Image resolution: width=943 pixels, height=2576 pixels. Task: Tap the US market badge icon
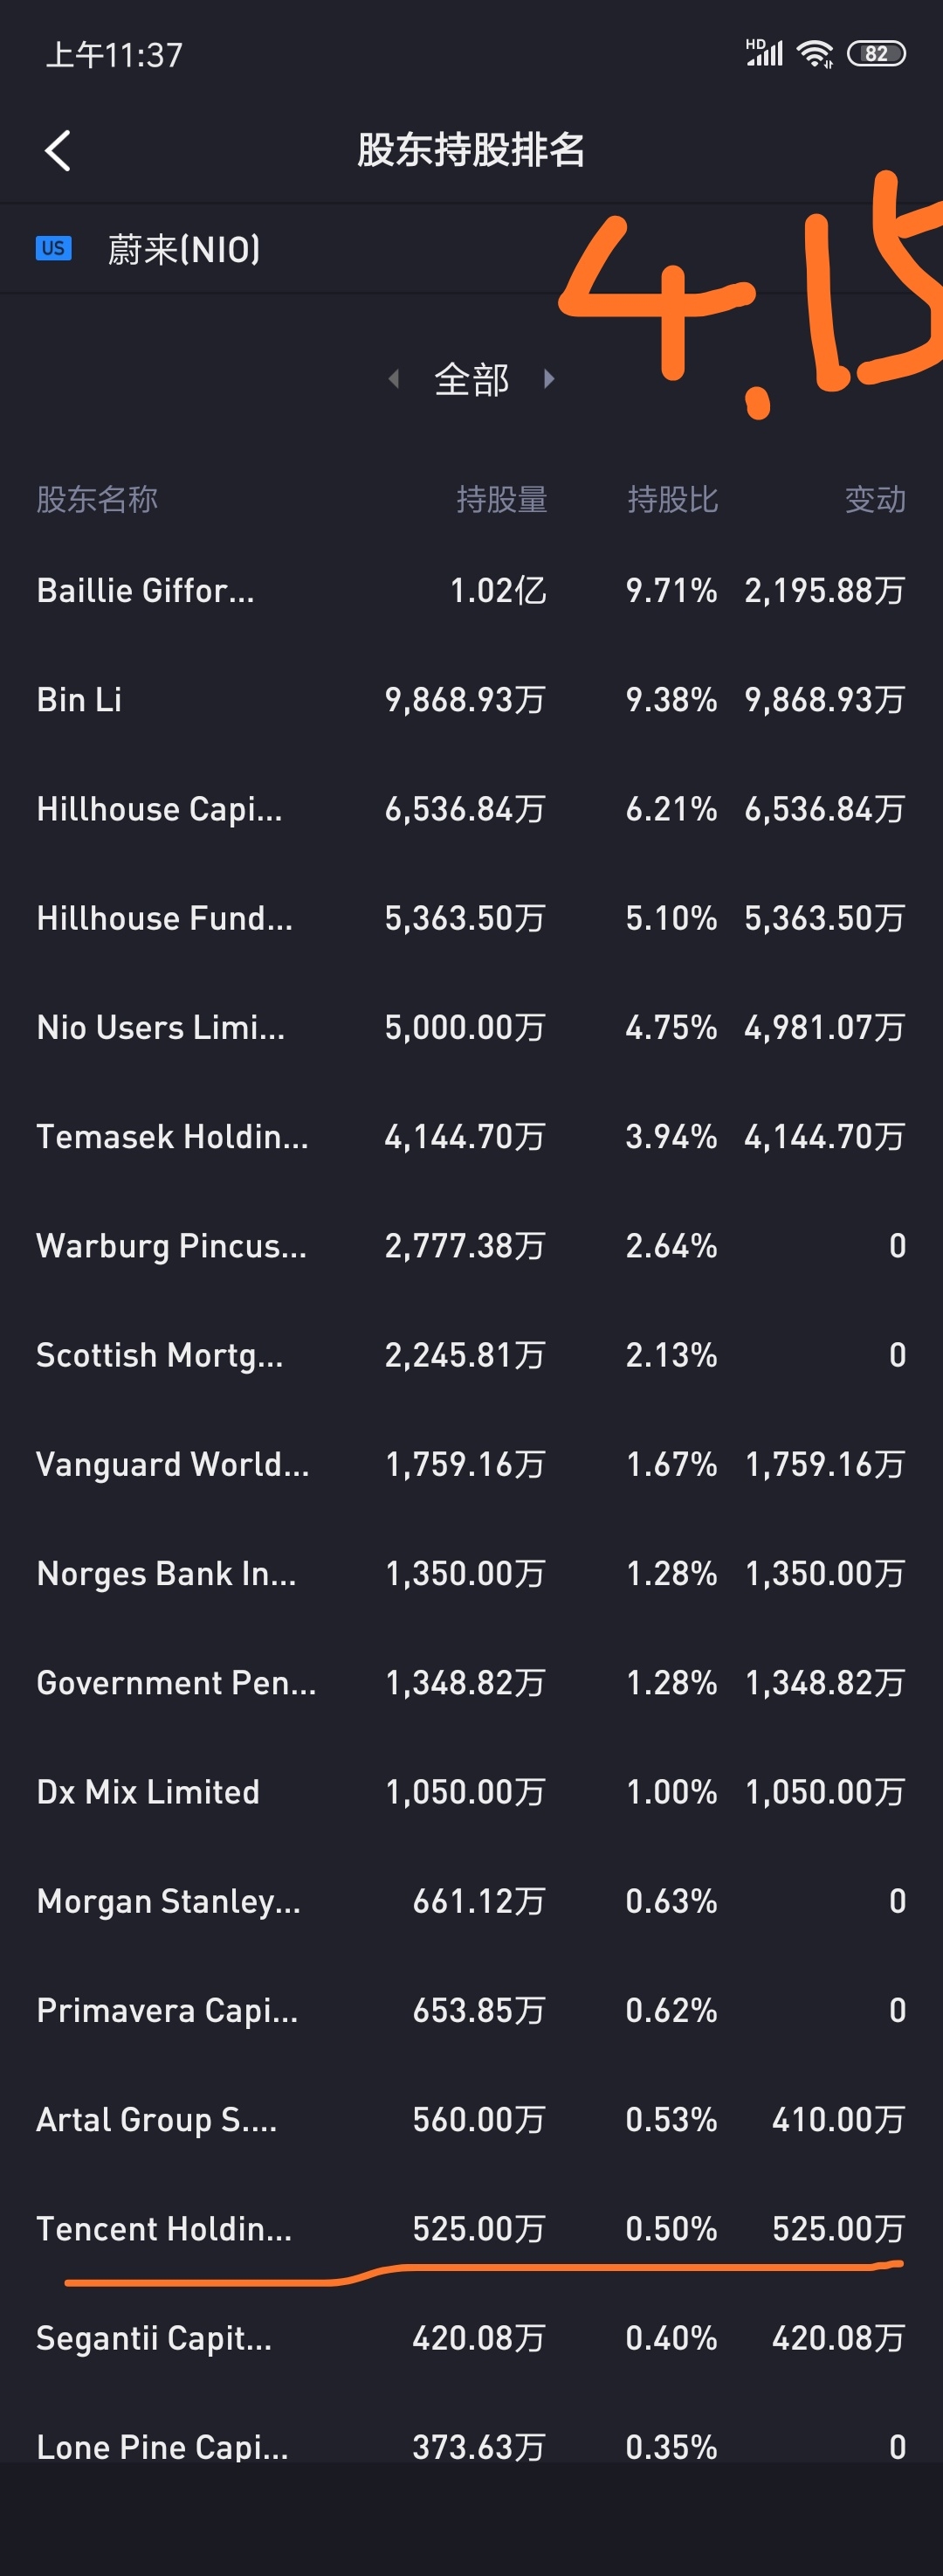click(x=53, y=248)
